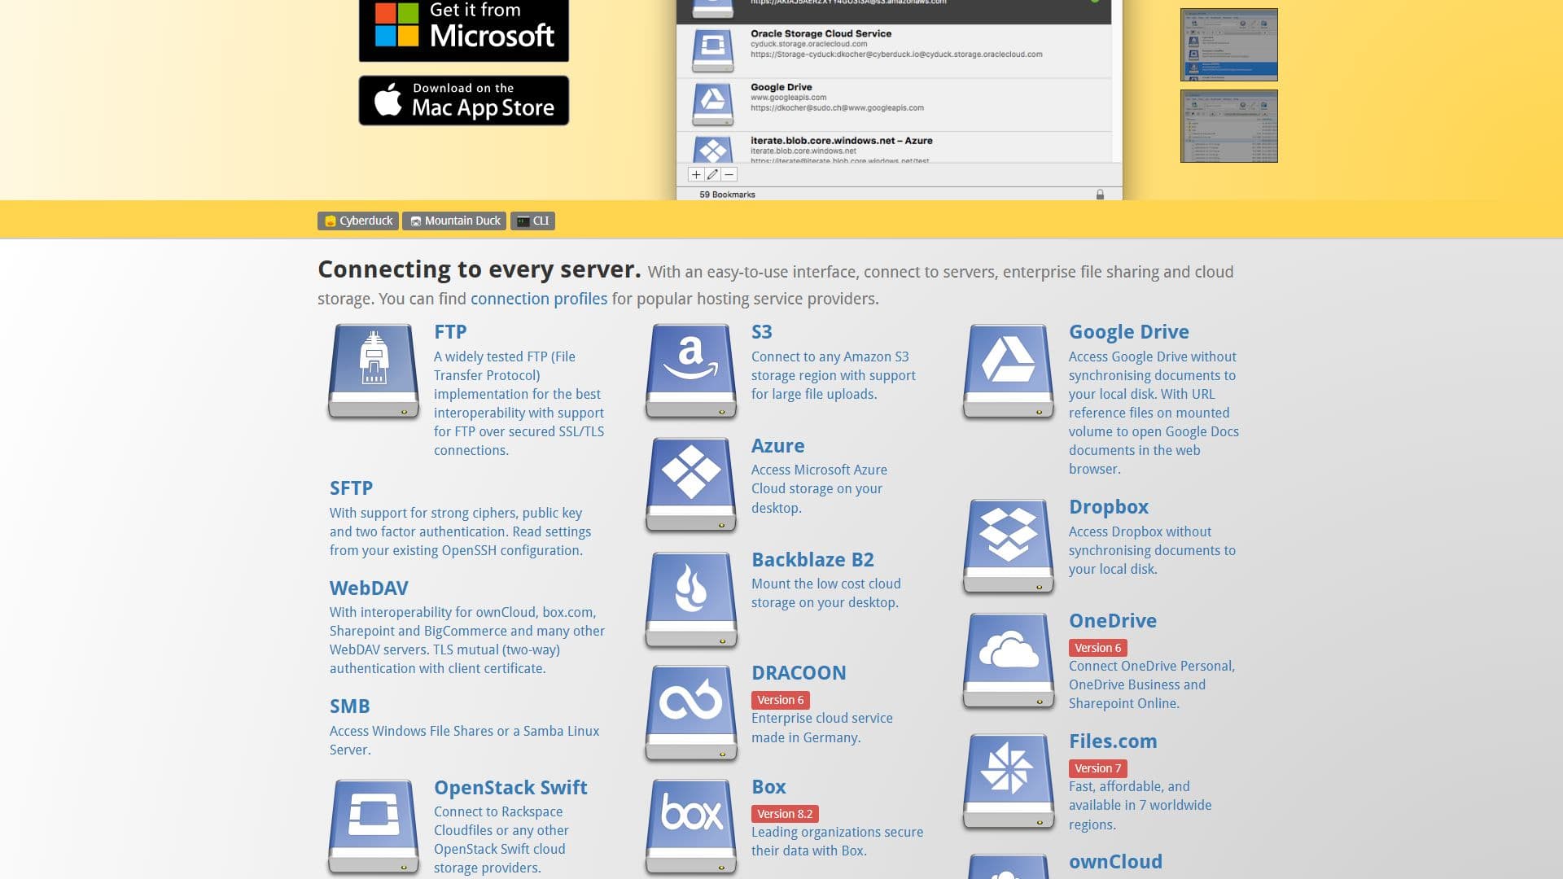1563x879 pixels.
Task: Open the Google Drive heading link
Action: (1129, 332)
